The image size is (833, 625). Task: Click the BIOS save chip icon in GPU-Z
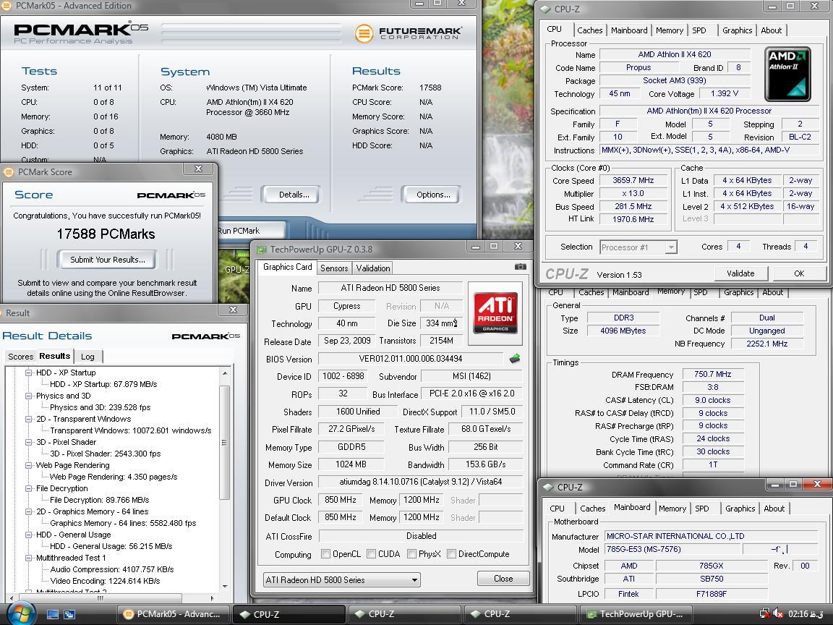click(514, 359)
